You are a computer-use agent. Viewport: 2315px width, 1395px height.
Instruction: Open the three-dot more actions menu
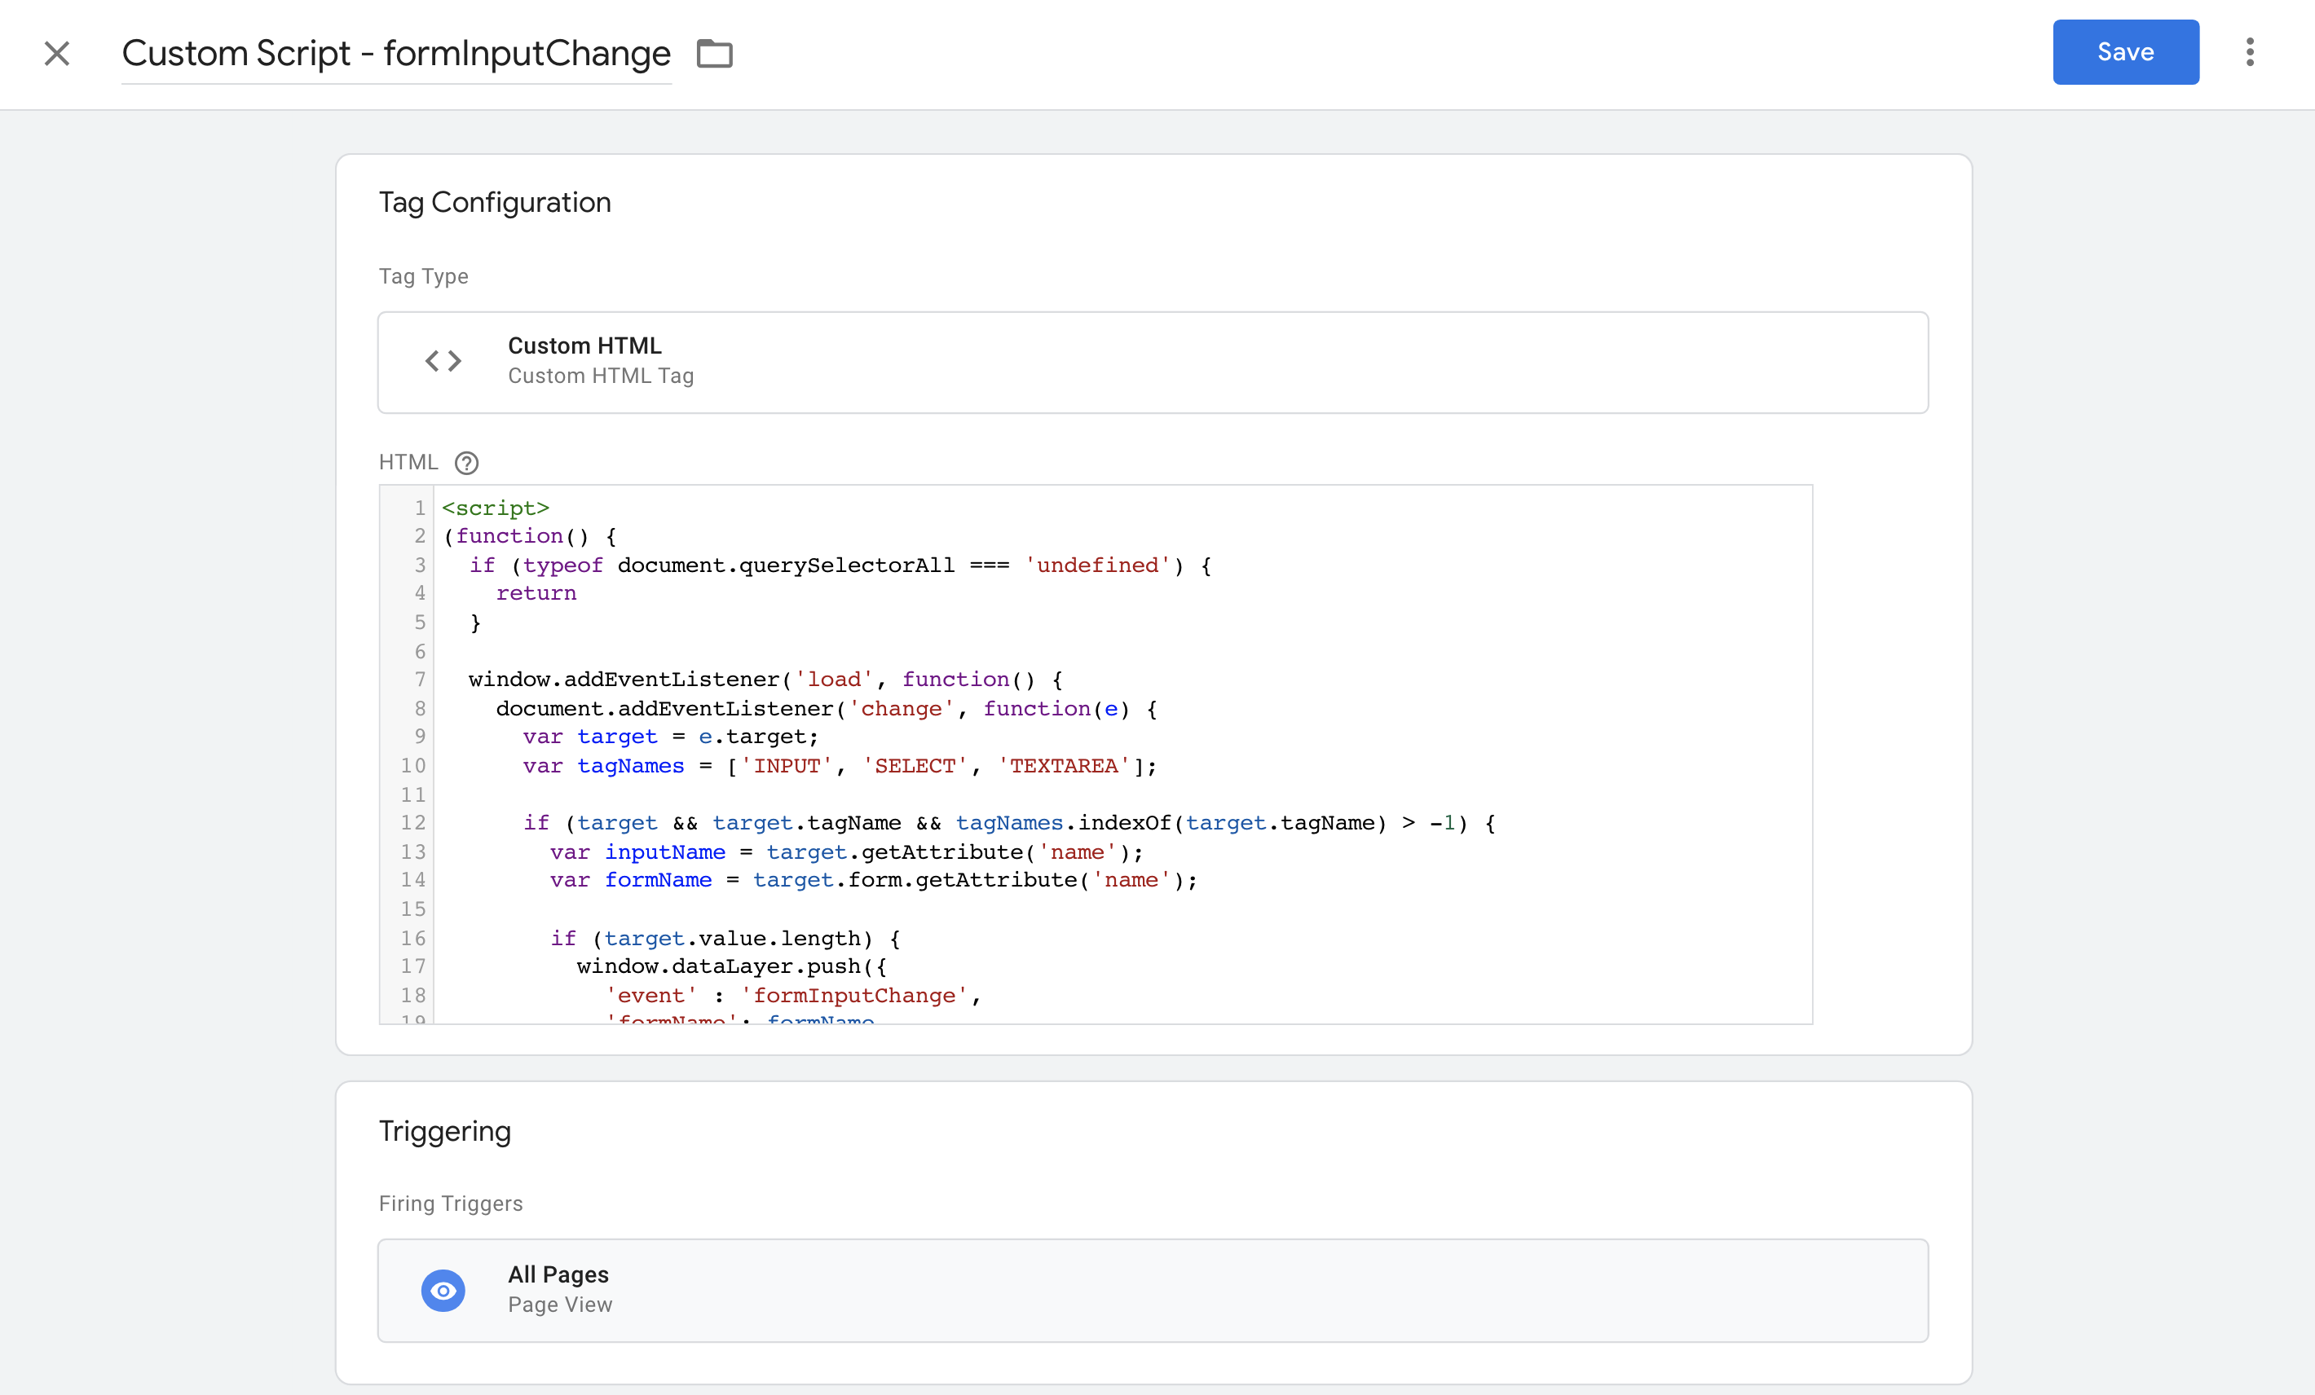tap(2249, 51)
